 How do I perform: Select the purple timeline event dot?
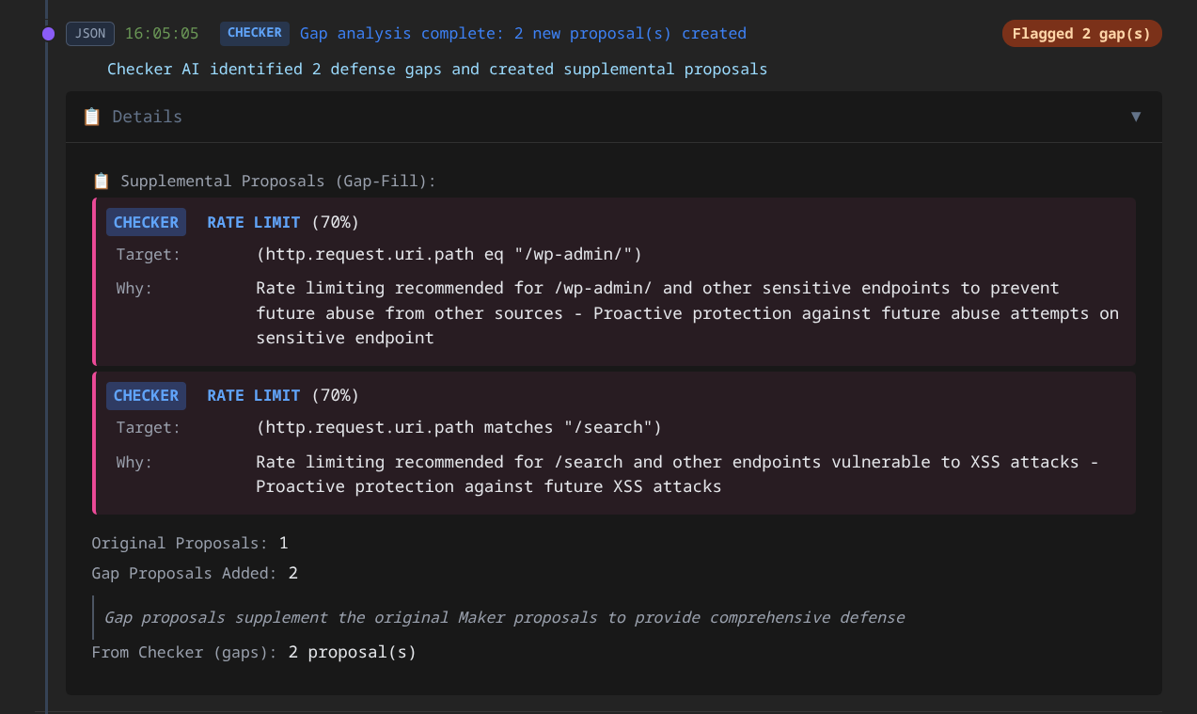coord(47,33)
